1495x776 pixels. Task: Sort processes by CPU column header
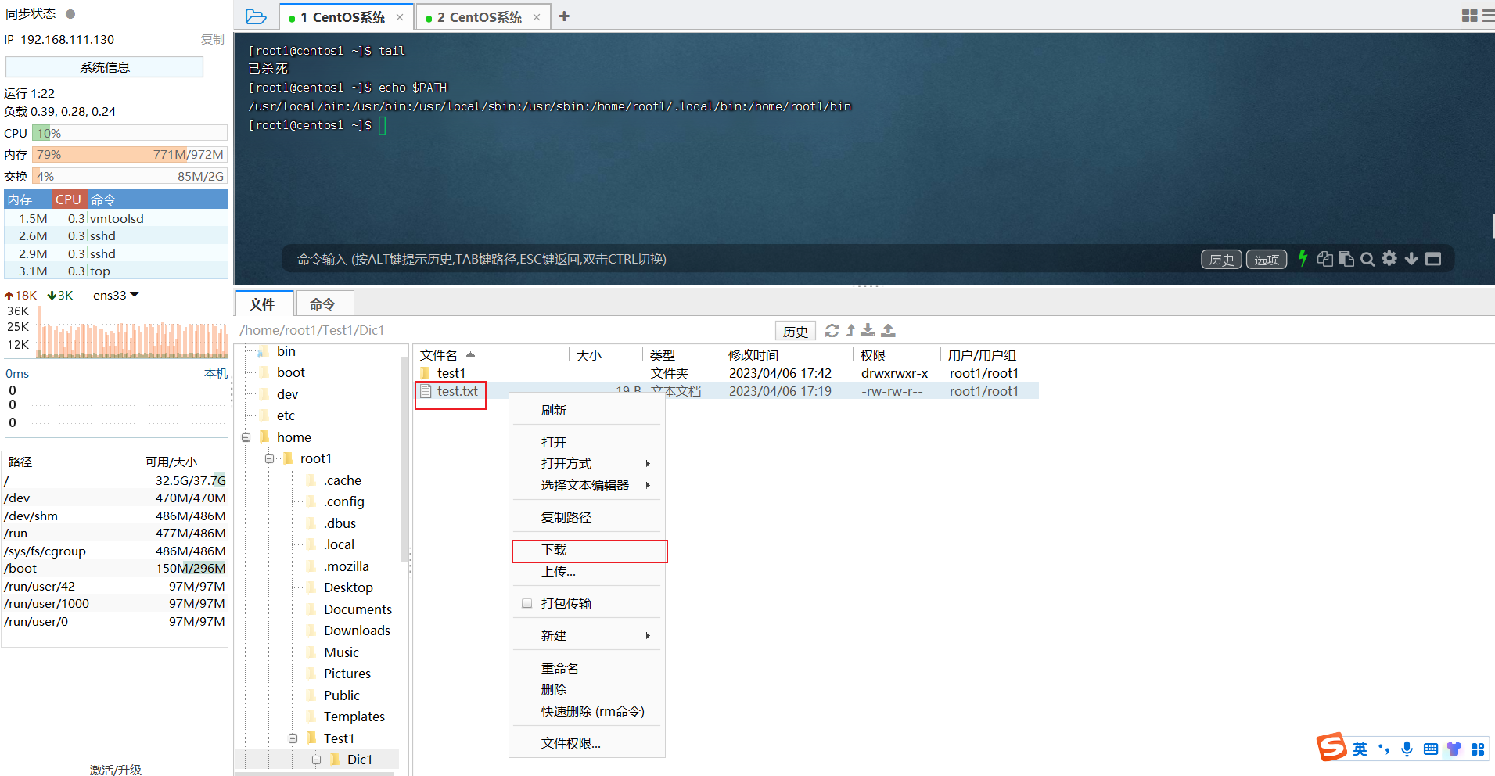click(69, 199)
